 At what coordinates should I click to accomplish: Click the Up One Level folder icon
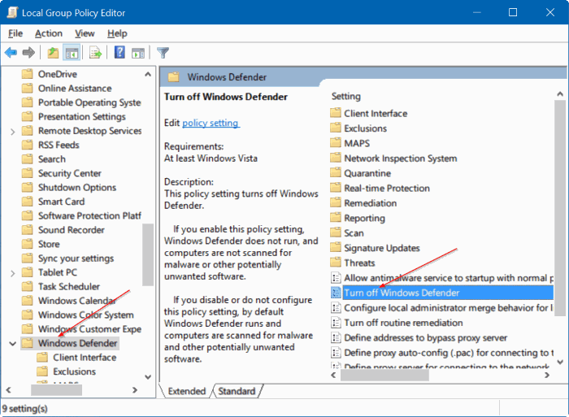tap(53, 53)
